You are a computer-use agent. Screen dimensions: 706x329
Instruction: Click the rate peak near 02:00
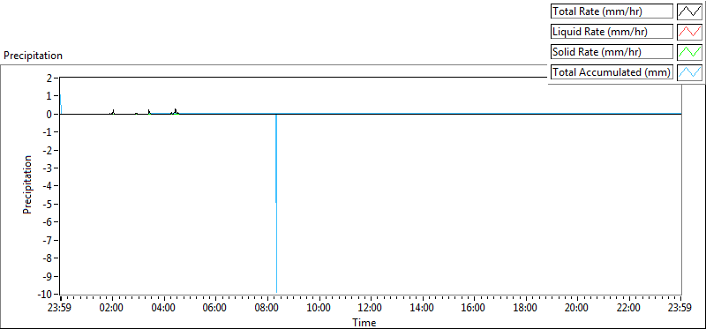pos(114,112)
